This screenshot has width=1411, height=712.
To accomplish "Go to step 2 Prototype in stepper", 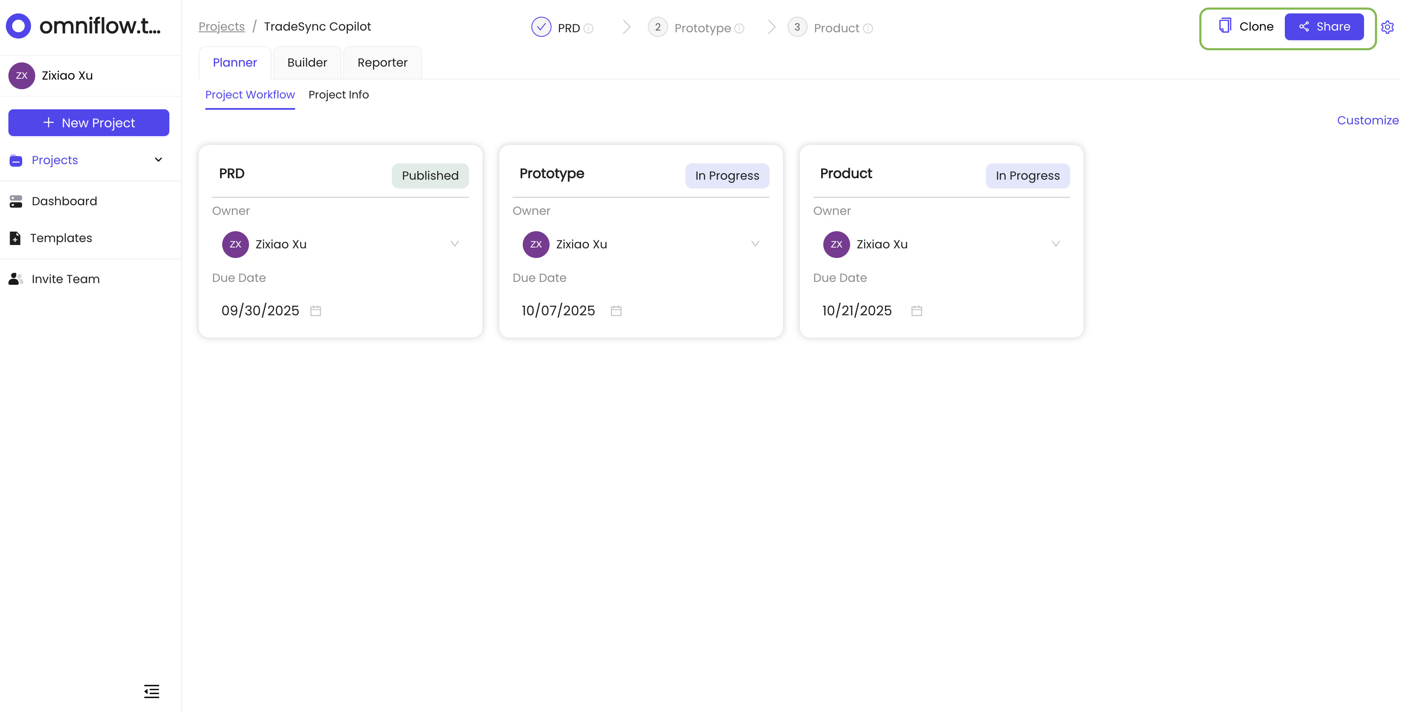I will coord(658,27).
